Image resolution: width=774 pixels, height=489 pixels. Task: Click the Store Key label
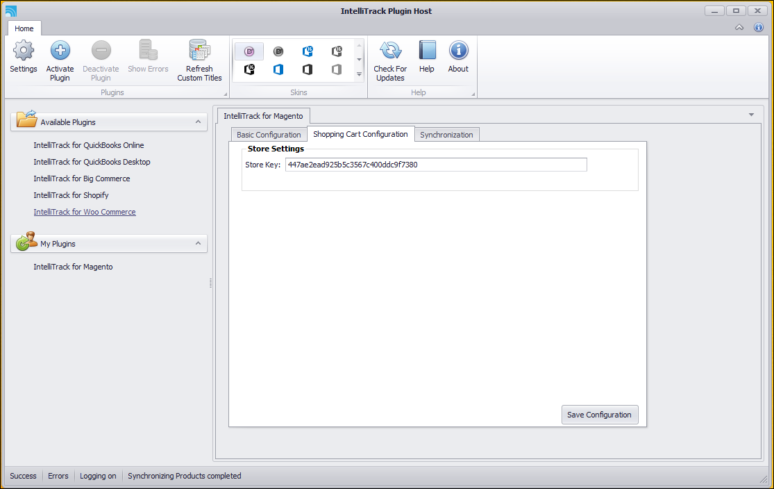262,165
